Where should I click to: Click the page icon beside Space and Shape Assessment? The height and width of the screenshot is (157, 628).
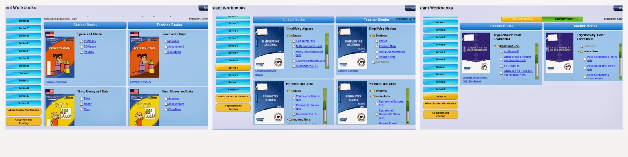(x=166, y=47)
